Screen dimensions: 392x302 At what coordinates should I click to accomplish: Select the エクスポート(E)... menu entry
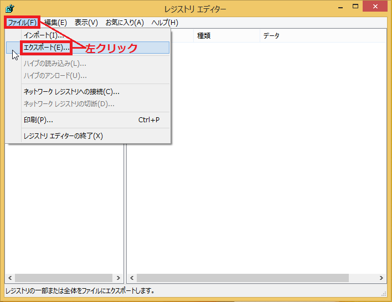(87, 48)
